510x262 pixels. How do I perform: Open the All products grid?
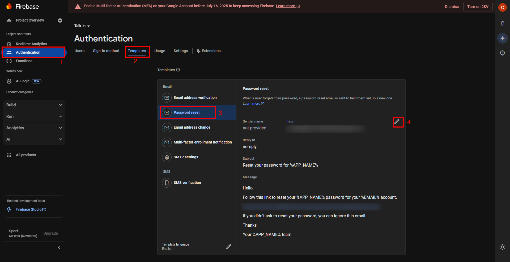26,155
